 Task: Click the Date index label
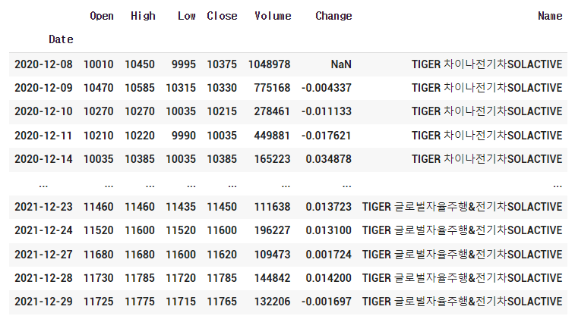tap(61, 39)
